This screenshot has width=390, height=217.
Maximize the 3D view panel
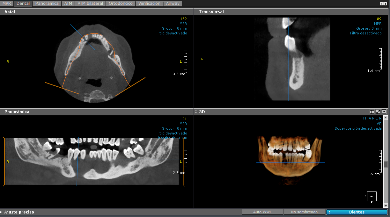tap(378, 112)
